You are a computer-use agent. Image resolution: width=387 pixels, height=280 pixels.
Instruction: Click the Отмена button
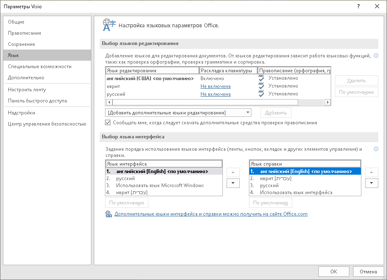pyautogui.click(x=368, y=271)
